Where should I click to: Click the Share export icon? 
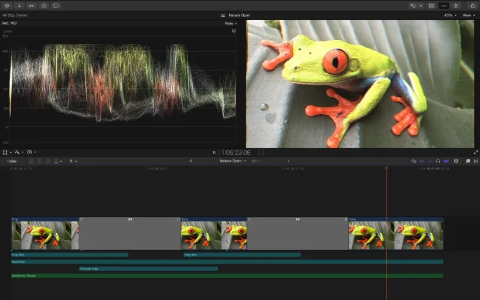pos(472,5)
